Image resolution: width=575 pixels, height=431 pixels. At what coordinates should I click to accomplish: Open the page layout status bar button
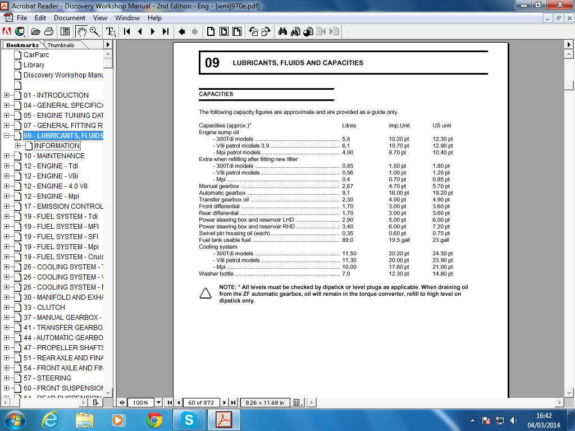298,402
